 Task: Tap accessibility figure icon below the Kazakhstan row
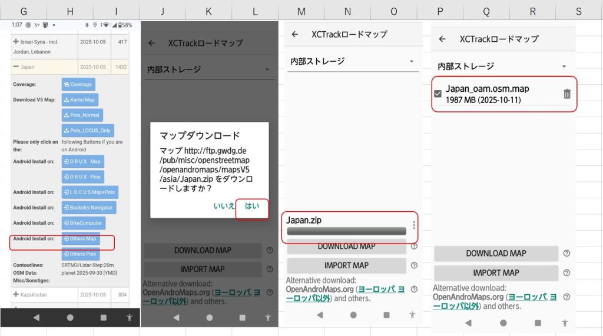(130, 317)
